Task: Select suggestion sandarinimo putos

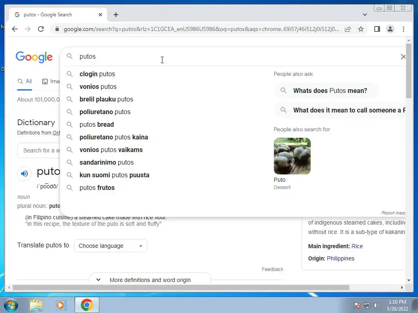Action: click(107, 162)
